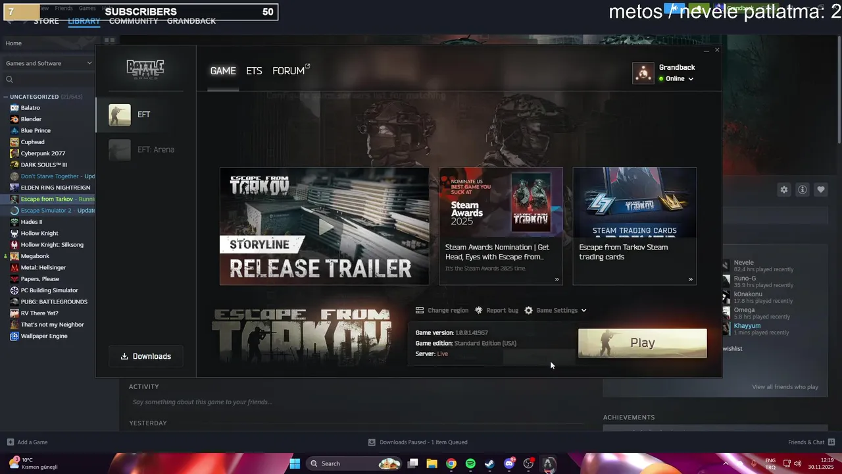Click the Play button for Tarkov
The width and height of the screenshot is (842, 474).
(643, 343)
